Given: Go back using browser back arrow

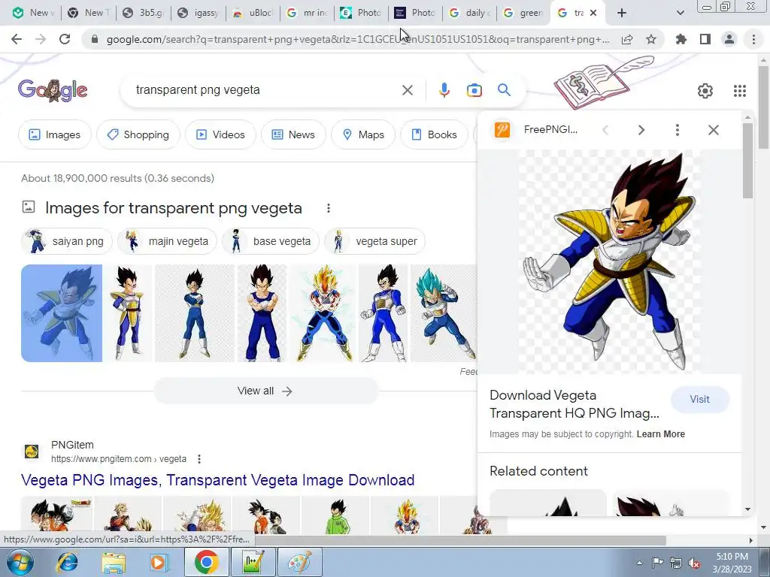Looking at the screenshot, I should (17, 39).
